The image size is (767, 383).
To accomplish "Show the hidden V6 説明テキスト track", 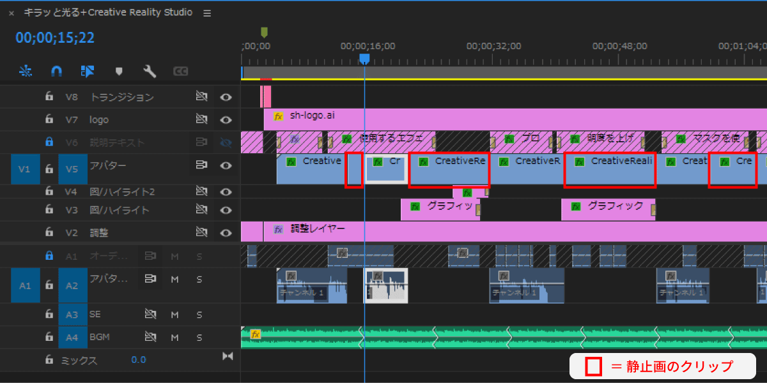I will coord(226,142).
